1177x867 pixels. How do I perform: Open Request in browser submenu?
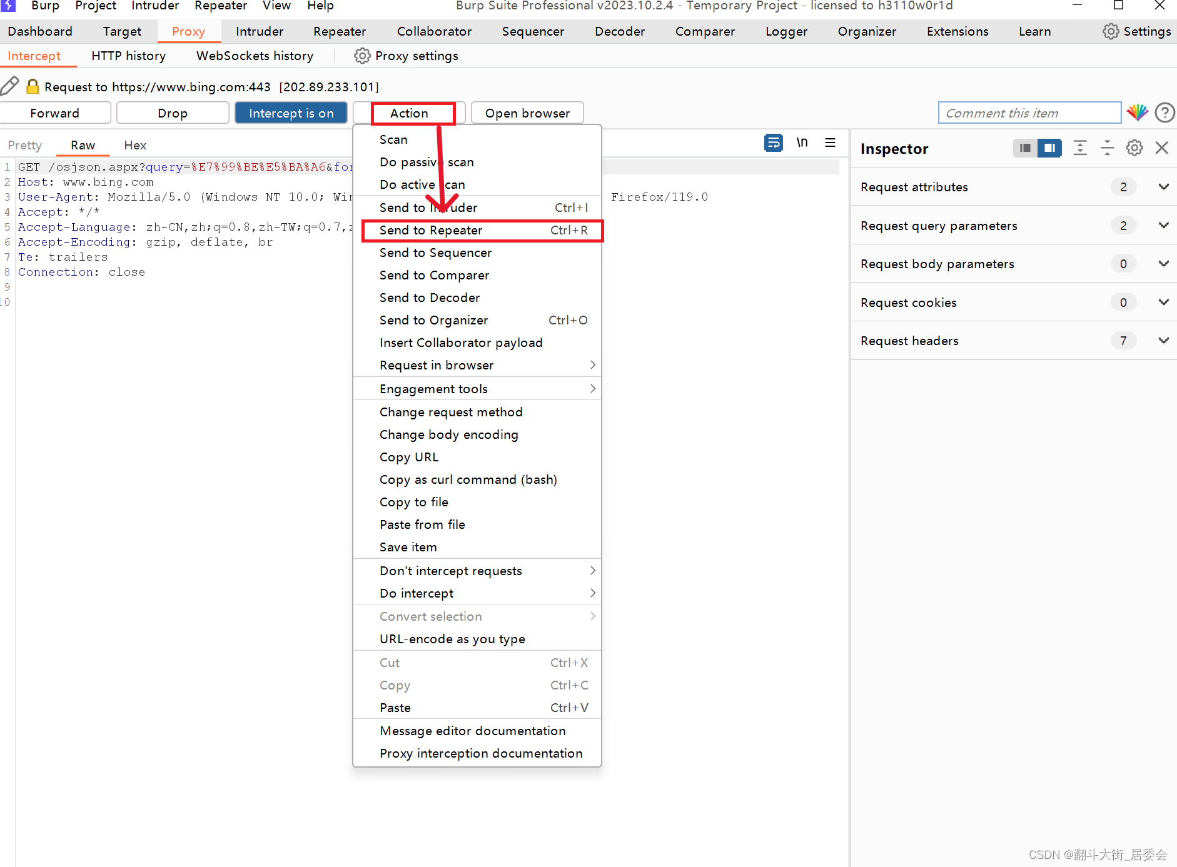[477, 365]
